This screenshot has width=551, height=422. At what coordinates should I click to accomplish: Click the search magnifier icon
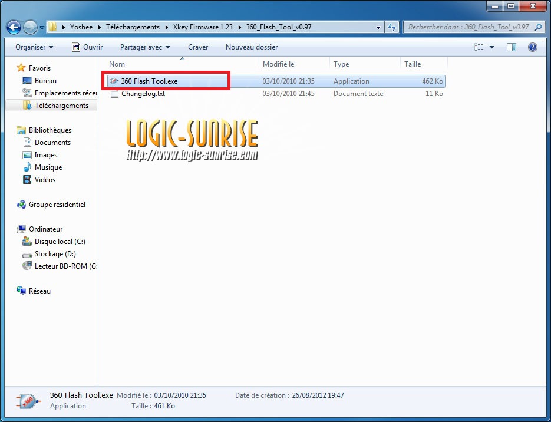pos(538,27)
